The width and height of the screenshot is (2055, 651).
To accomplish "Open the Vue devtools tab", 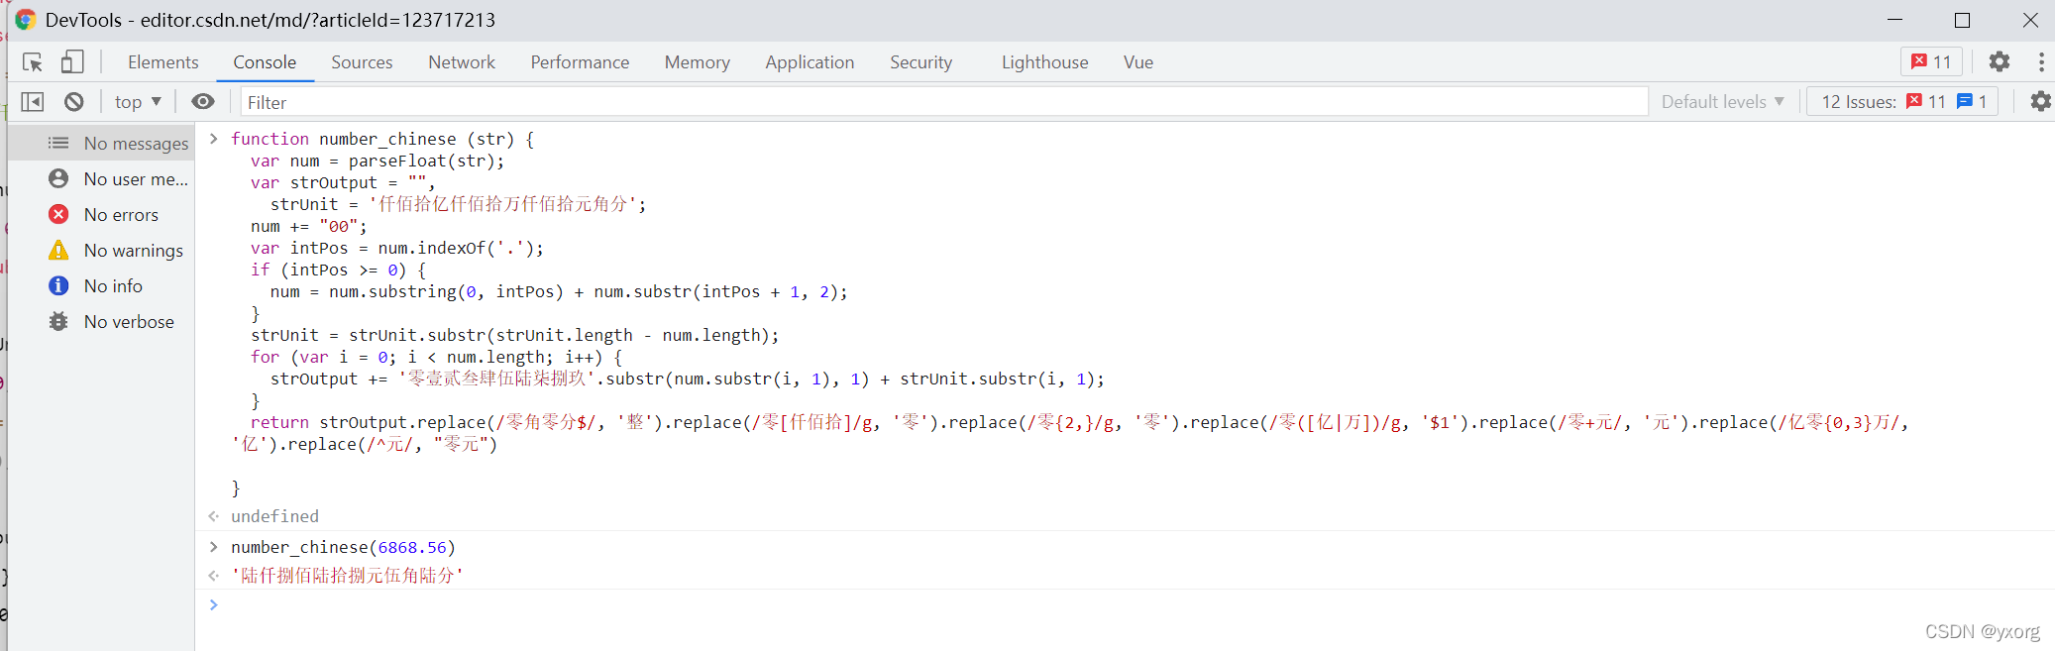I will click(1138, 62).
